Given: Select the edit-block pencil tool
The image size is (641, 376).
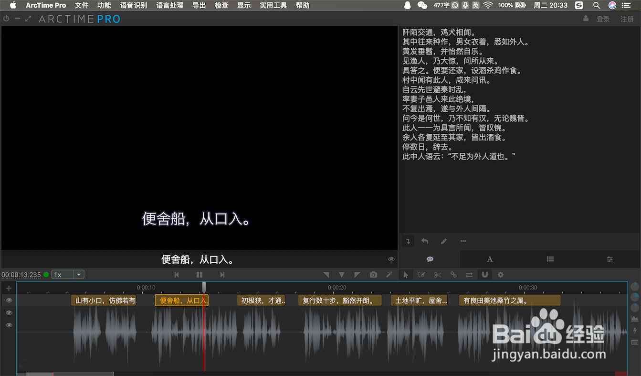Looking at the screenshot, I should pyautogui.click(x=422, y=275).
